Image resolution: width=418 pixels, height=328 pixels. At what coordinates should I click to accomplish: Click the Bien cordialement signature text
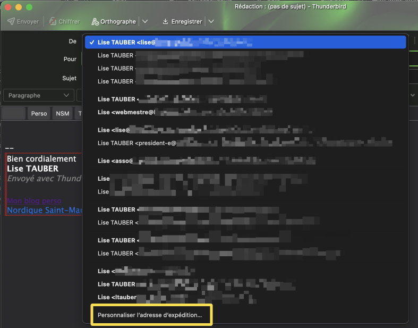pos(41,159)
